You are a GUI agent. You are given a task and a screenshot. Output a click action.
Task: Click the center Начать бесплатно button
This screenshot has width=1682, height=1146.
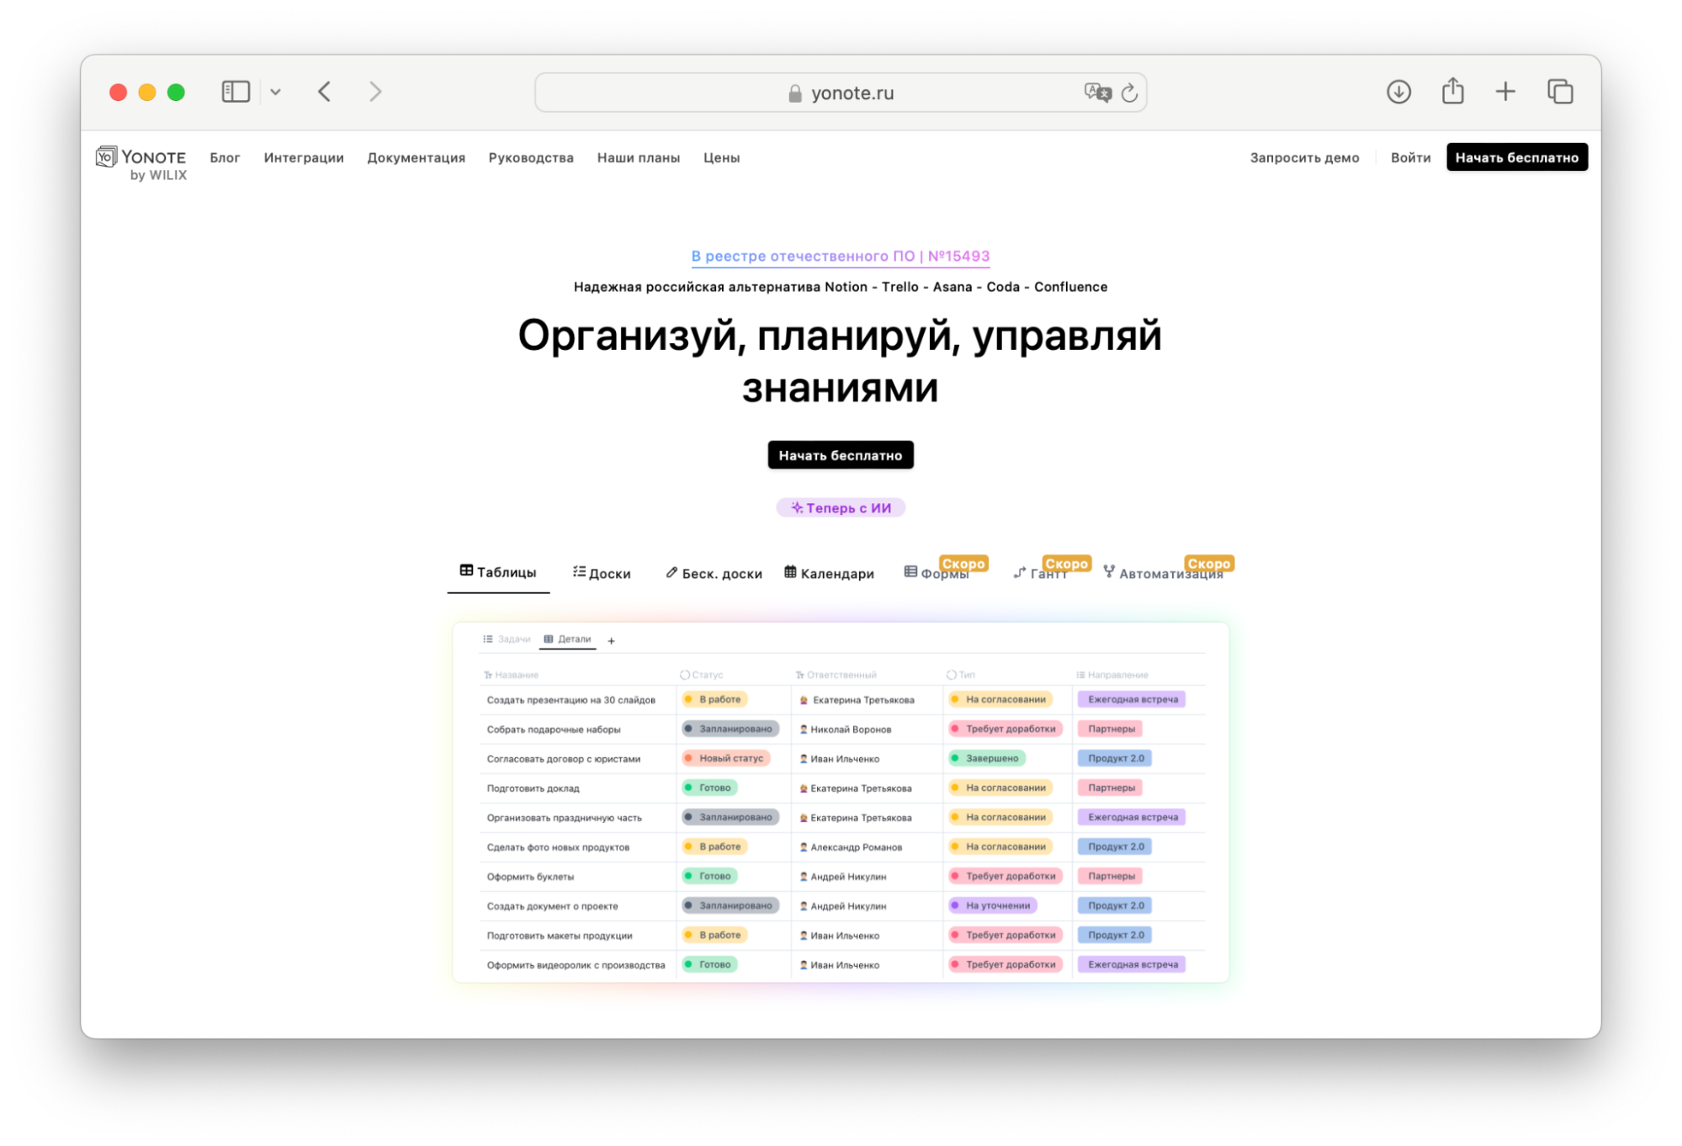point(840,455)
